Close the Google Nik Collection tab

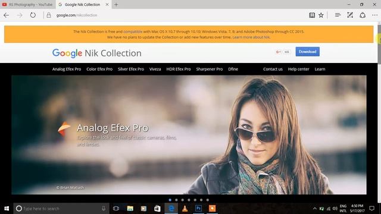[107, 4]
